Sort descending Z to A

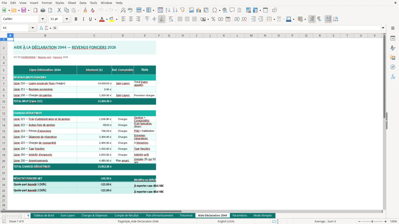[x=175, y=10]
